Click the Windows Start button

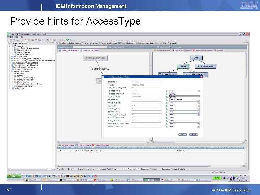tap(14, 176)
